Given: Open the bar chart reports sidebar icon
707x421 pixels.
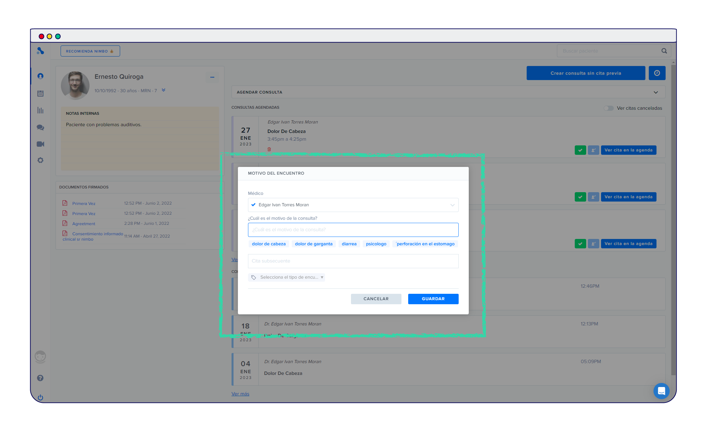Looking at the screenshot, I should 40,110.
